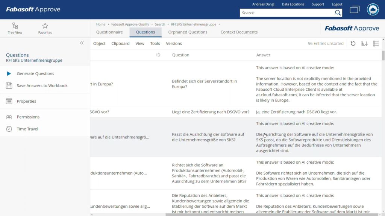The image size is (385, 216).
Task: Click truncated cell 'duktionsunternehmen (Auto...'
Action: (118, 173)
